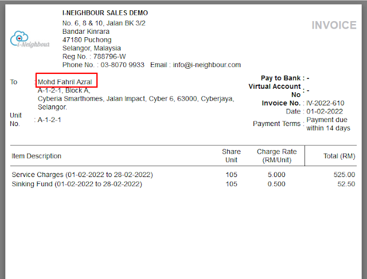Click the Reg No. 788796-W text
The height and width of the screenshot is (279, 367).
(94, 57)
